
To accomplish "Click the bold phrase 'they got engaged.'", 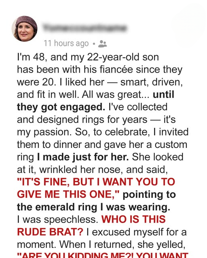I will tap(61, 107).
